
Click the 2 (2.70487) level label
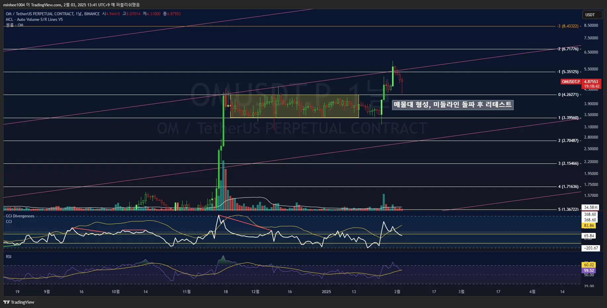pyautogui.click(x=568, y=141)
